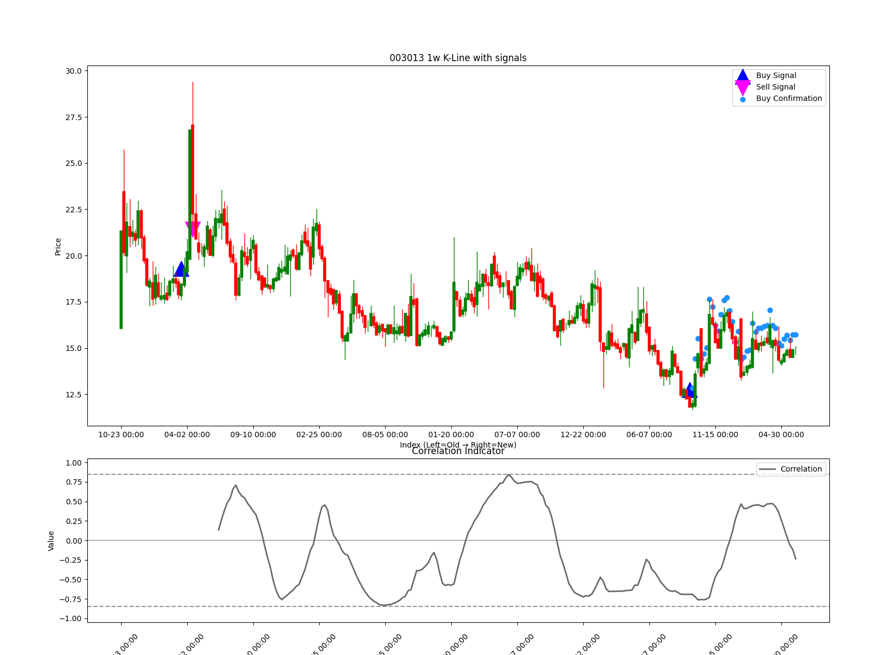Click the −0.75 correlation tick label
The image size is (873, 655).
tap(70, 599)
